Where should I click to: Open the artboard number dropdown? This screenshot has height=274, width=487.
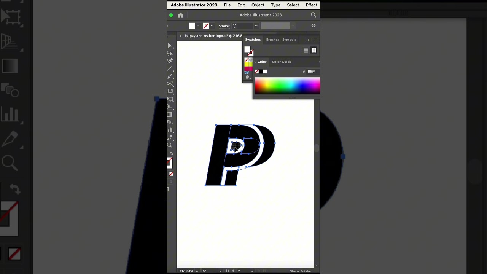tap(252, 271)
